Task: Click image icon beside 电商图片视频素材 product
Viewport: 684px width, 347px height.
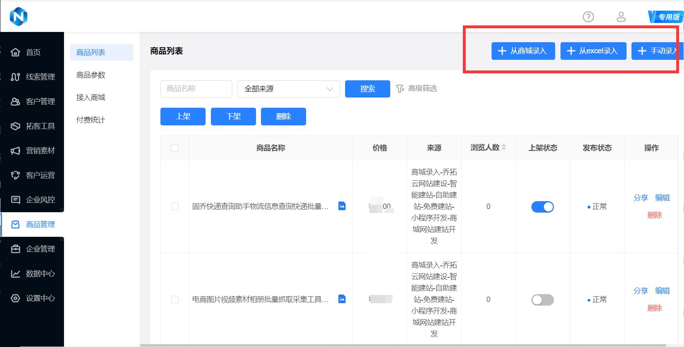Action: tap(342, 299)
